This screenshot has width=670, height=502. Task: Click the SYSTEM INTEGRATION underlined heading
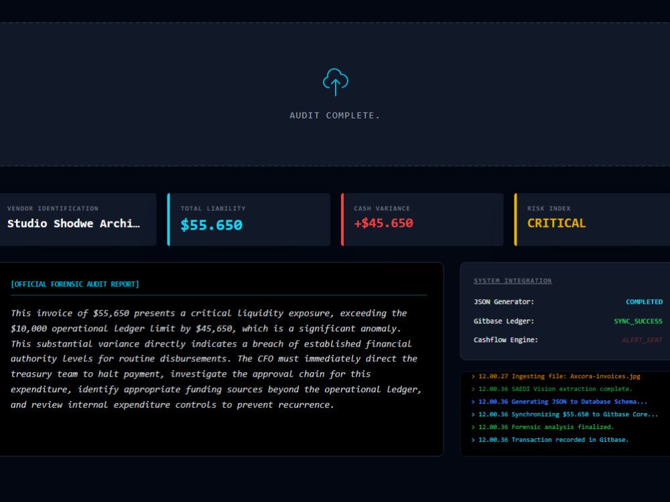point(513,280)
